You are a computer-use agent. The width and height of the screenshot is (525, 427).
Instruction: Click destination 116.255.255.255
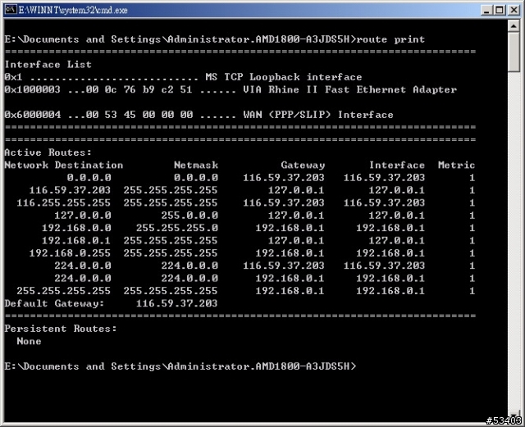click(64, 202)
